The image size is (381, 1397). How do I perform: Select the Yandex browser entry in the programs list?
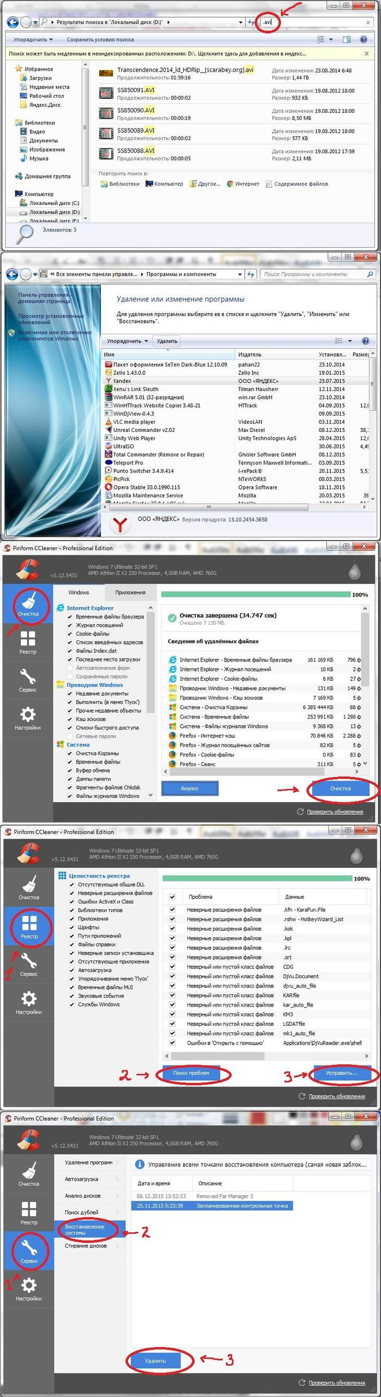[x=237, y=381]
